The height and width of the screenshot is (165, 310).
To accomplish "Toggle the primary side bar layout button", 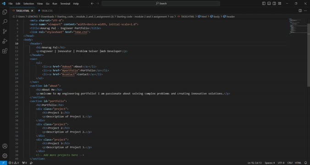I will [264, 3].
